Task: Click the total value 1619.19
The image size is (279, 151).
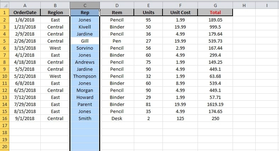Action: coord(215,104)
